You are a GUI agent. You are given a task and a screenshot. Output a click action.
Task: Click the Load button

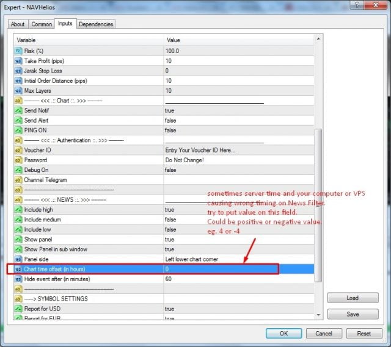click(353, 298)
